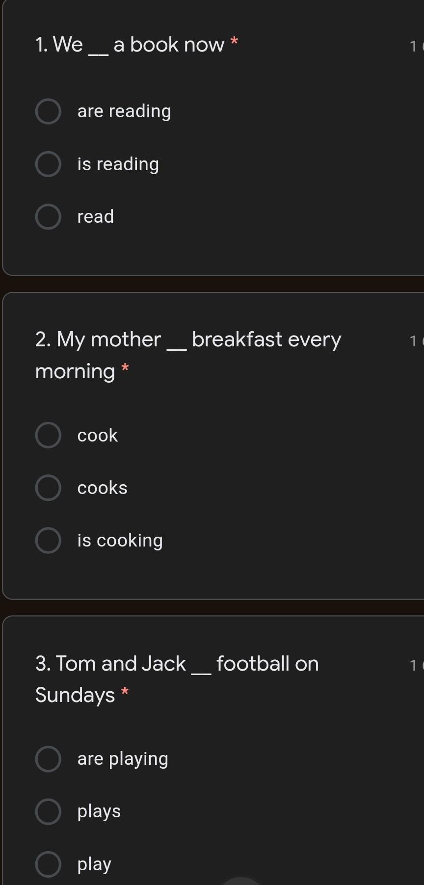
Task: Pick the radio circle next to 'play'
Action: click(48, 864)
